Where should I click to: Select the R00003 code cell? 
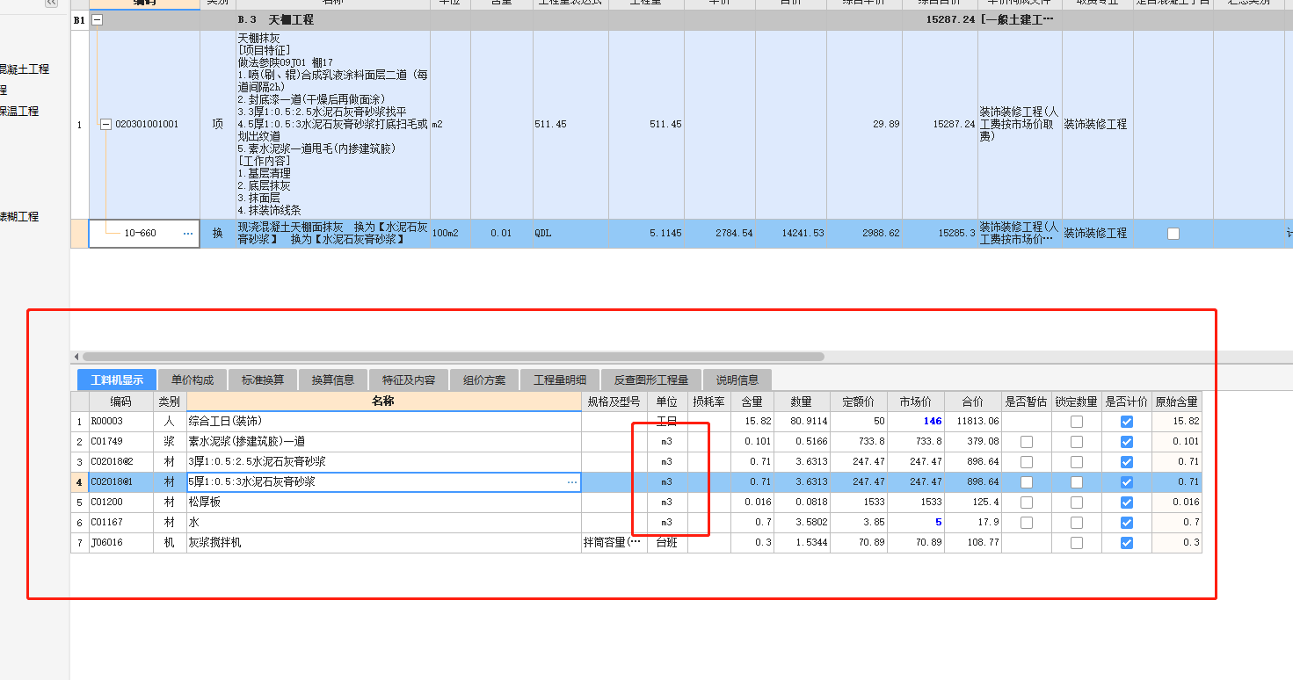pos(120,422)
